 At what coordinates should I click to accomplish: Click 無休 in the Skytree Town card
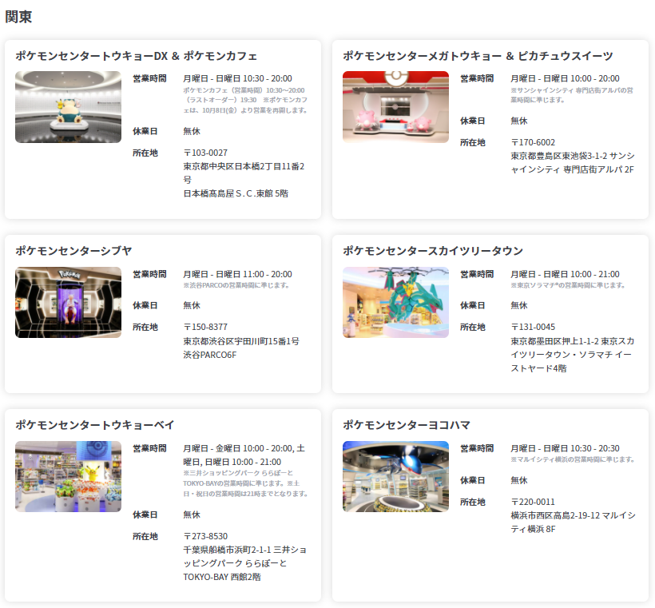pos(519,306)
